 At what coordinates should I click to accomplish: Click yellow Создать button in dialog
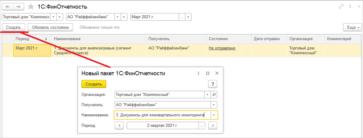tap(94, 84)
